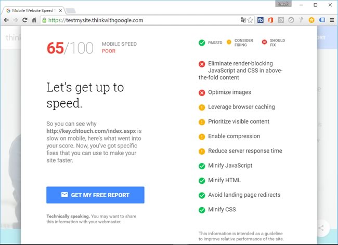This screenshot has width=338, height=245.
Task: Click green check icon beside Avoid landing page redirects
Action: (x=202, y=195)
